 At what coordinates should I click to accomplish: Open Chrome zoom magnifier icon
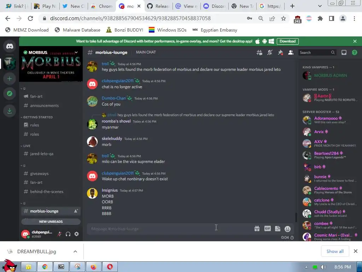[x=261, y=18]
